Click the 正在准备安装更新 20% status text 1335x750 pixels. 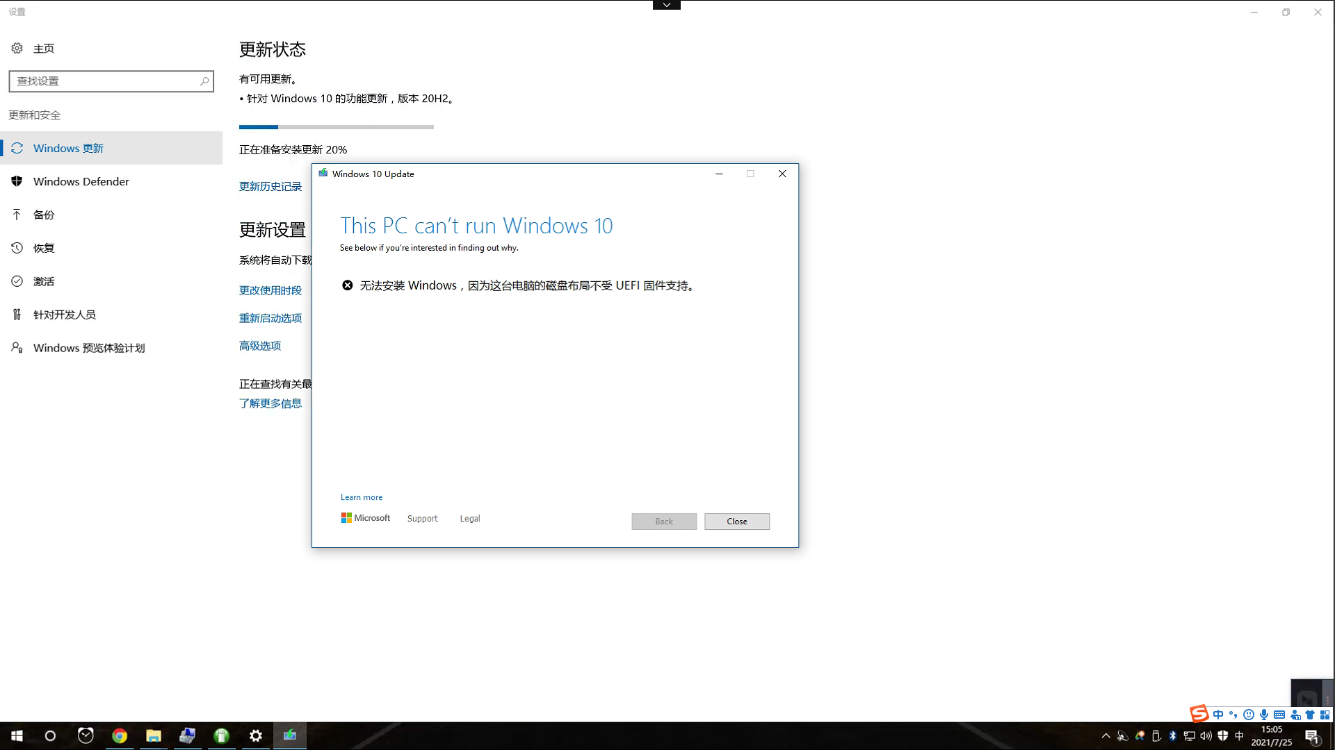click(x=293, y=150)
